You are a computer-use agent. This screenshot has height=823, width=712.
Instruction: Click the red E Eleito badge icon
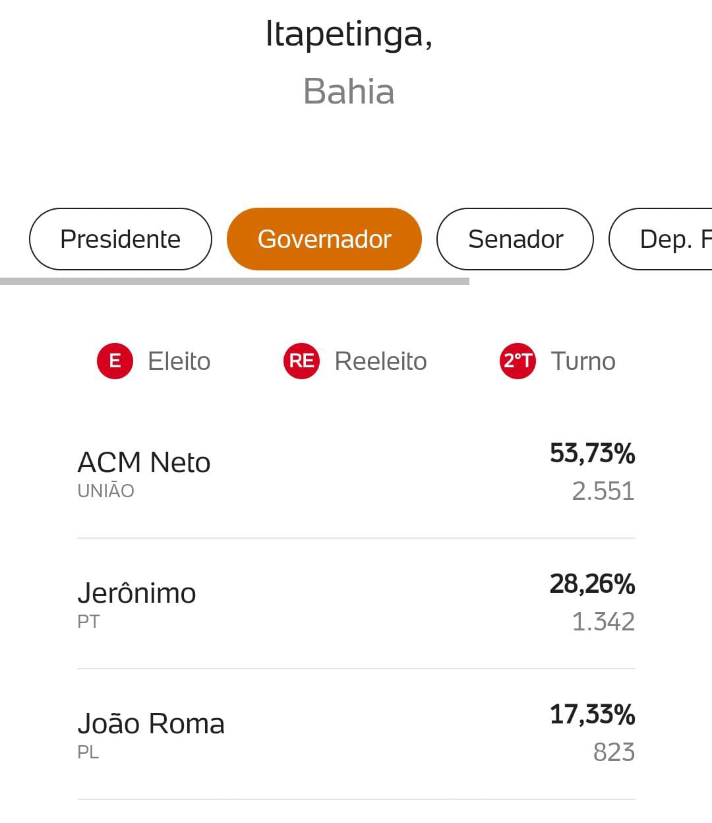click(x=115, y=361)
